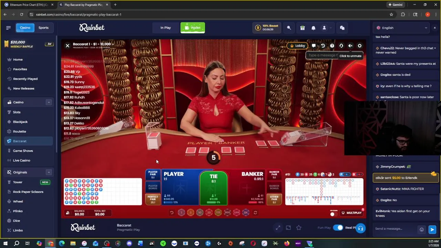Screen dimensions: 441x248
Task: Go to Lobby
Action: click(x=298, y=46)
